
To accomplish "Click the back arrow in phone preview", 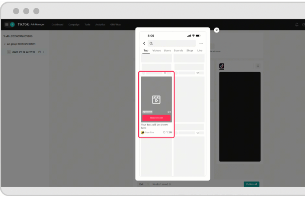I will click(144, 43).
